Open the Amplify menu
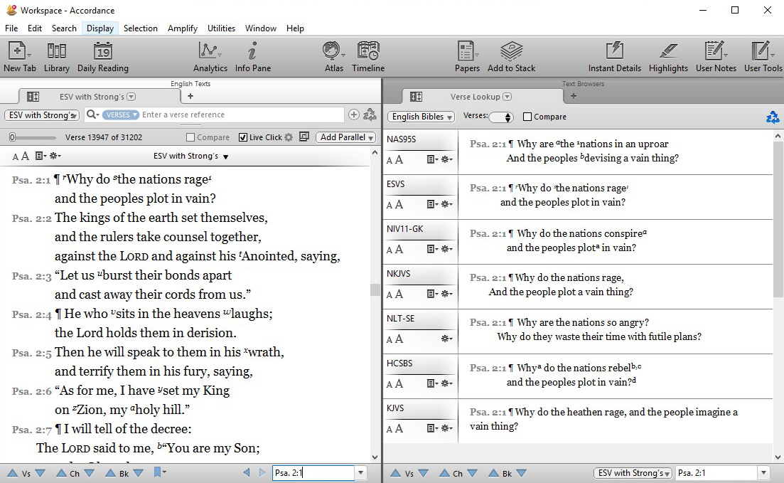Screen dimensions: 784x483 (x=183, y=28)
